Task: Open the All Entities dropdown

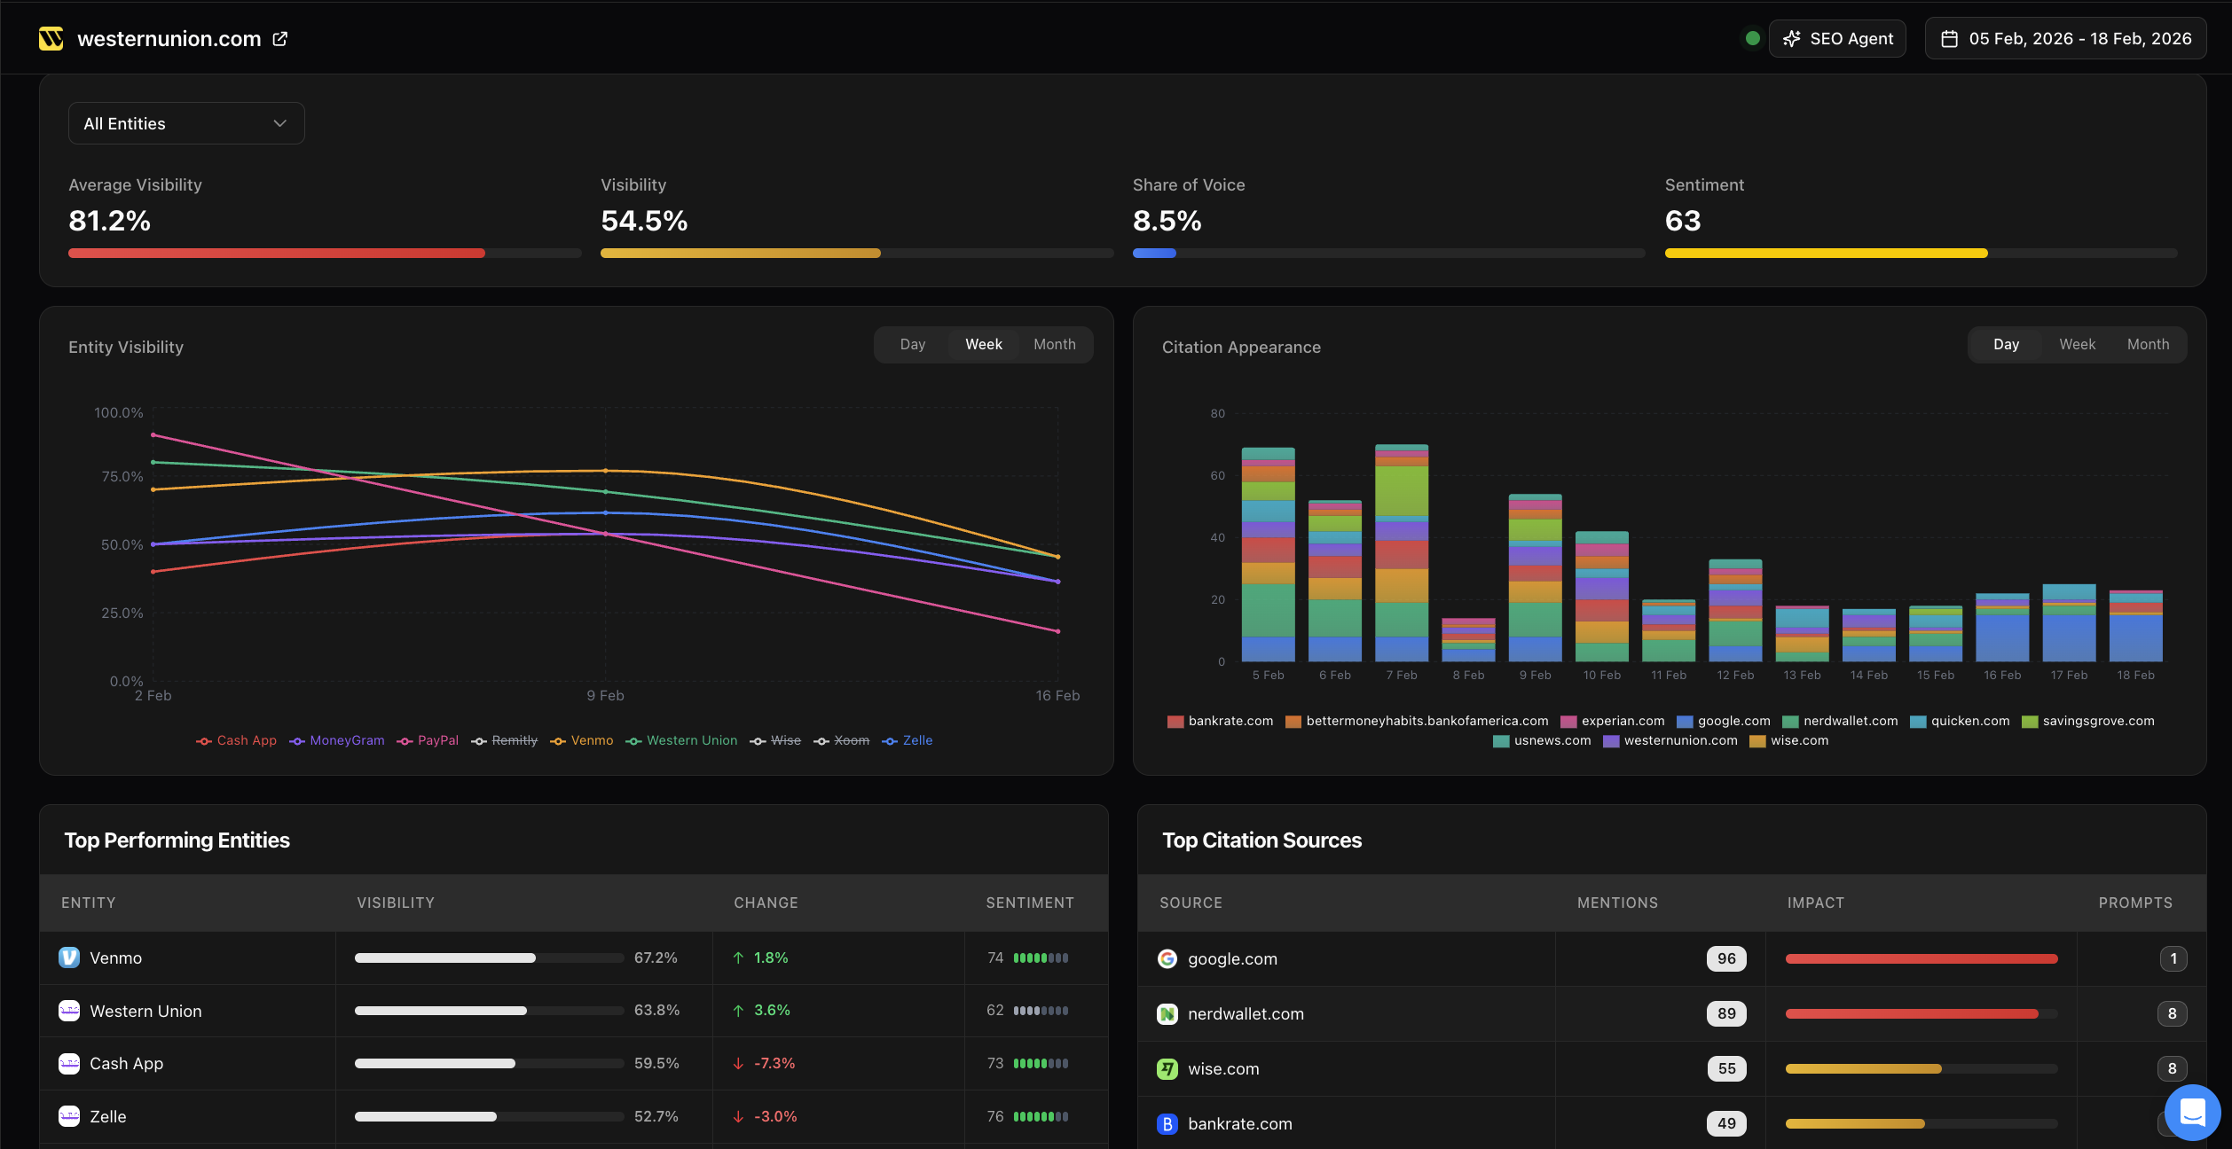Action: 185,123
